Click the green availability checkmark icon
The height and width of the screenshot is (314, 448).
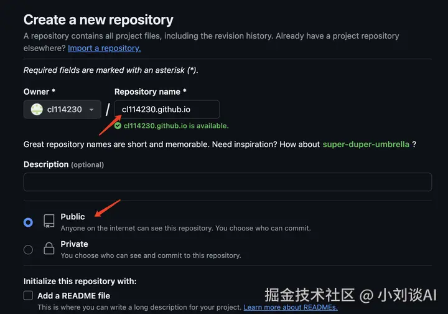click(118, 126)
